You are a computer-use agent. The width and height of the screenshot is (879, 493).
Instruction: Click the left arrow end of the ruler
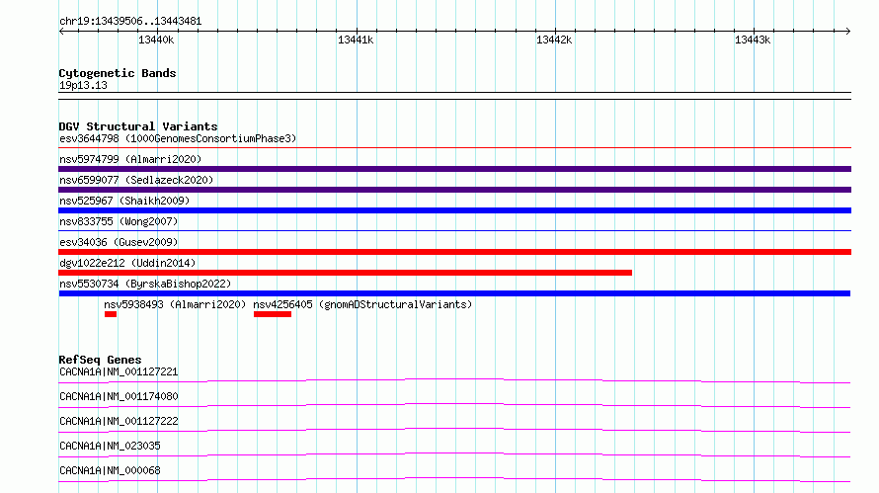click(61, 32)
